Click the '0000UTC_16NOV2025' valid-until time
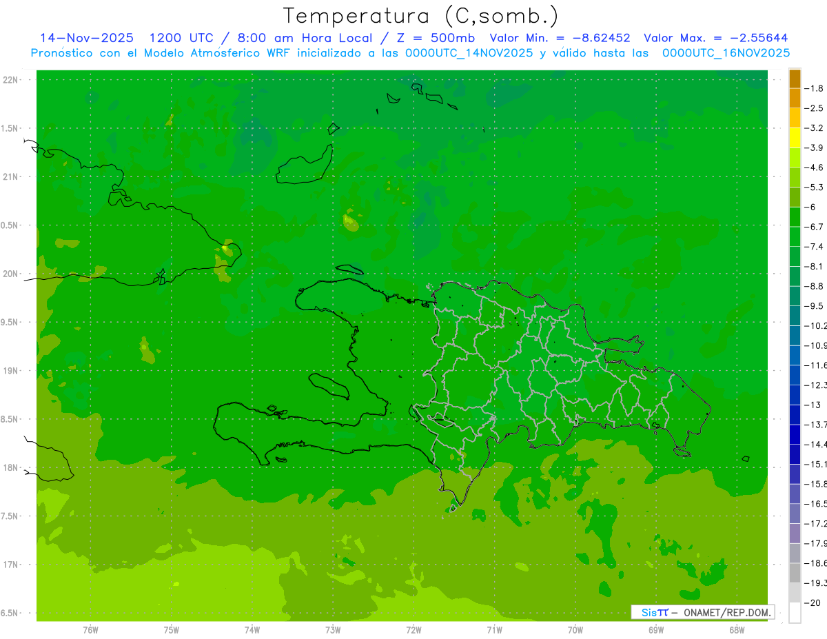The height and width of the screenshot is (639, 827). pos(726,53)
